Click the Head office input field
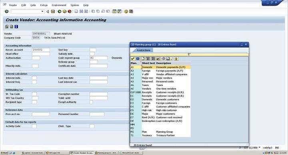This screenshot has width=288, height=155. [x=41, y=54]
